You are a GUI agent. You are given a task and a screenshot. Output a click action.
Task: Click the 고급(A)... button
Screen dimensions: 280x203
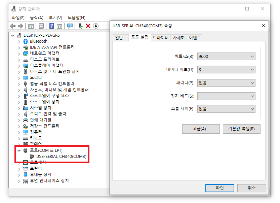(201, 129)
